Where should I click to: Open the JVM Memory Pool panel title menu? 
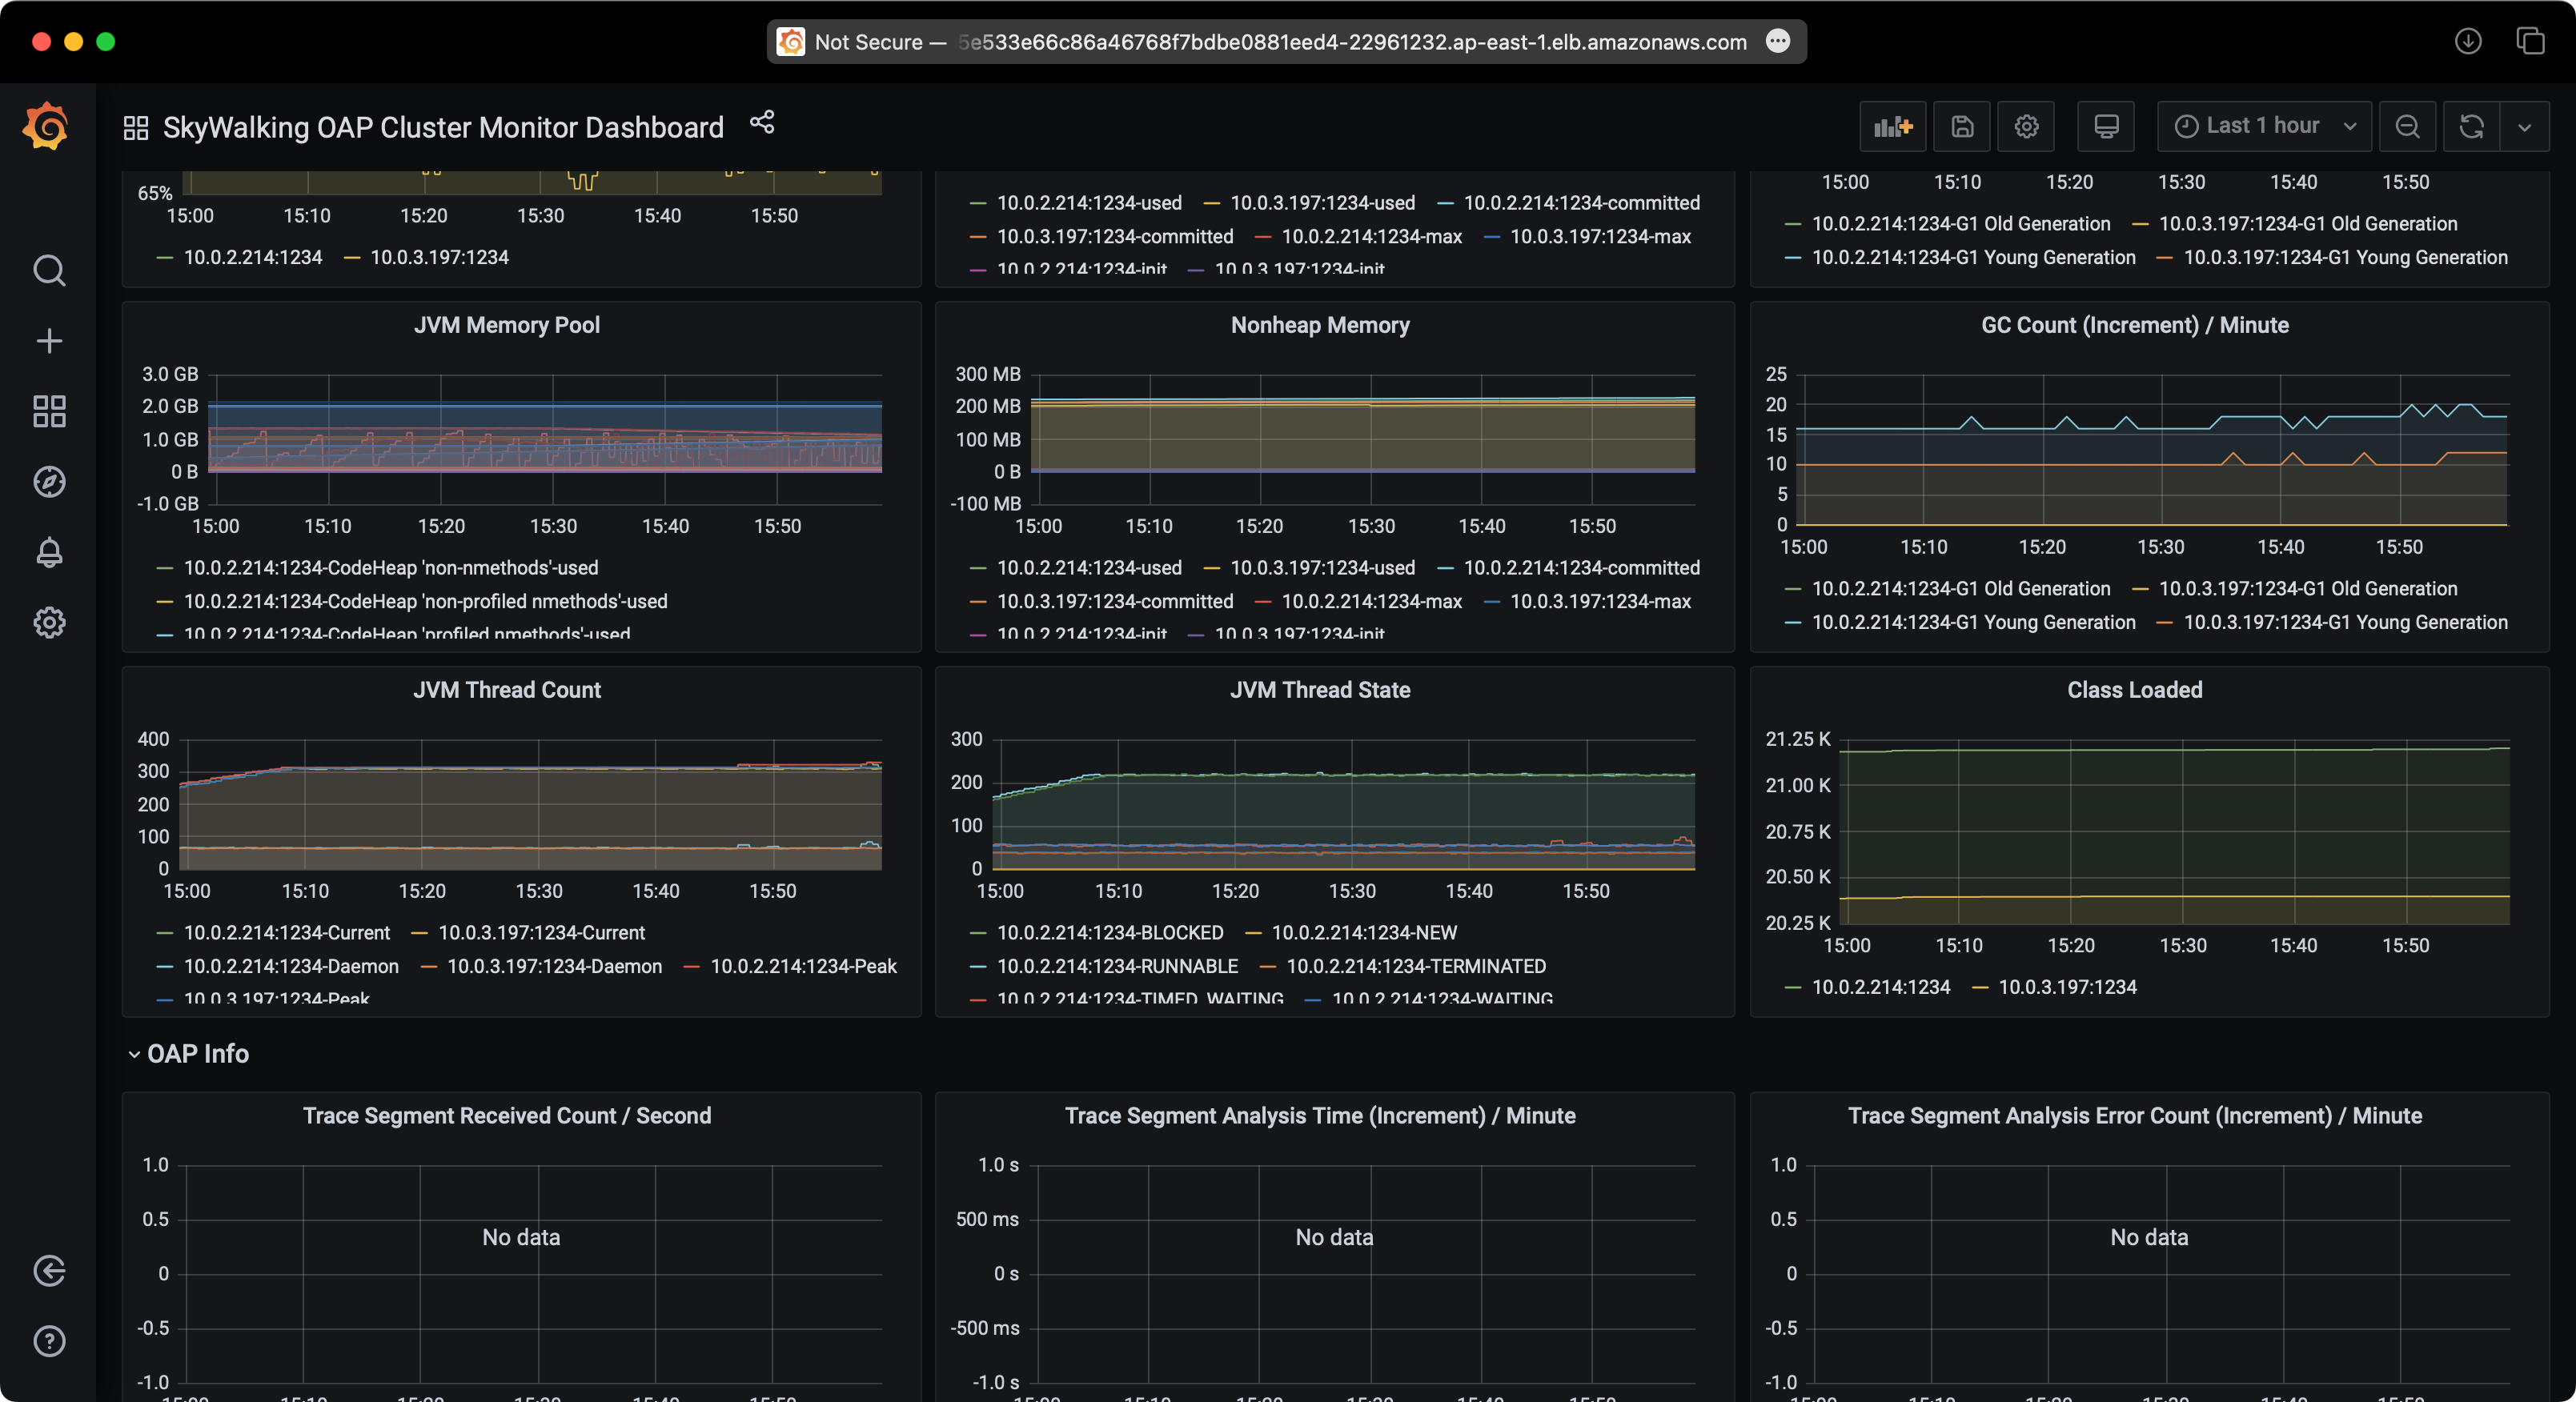pos(506,325)
